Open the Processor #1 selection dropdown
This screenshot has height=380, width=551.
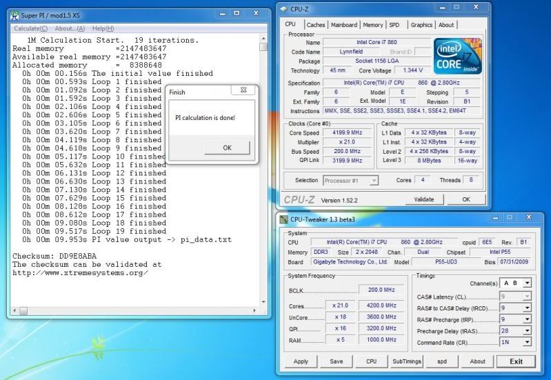(x=350, y=181)
